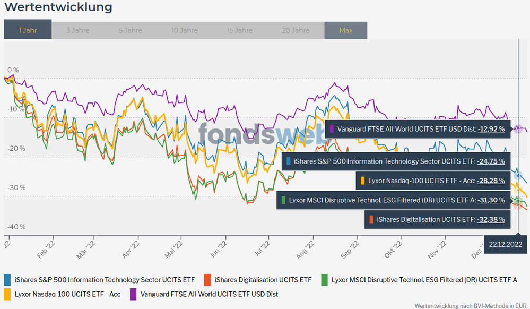Toggle the green Lyxor MSCI Disruptive legend swatch
The height and width of the screenshot is (309, 530).
coord(324,280)
